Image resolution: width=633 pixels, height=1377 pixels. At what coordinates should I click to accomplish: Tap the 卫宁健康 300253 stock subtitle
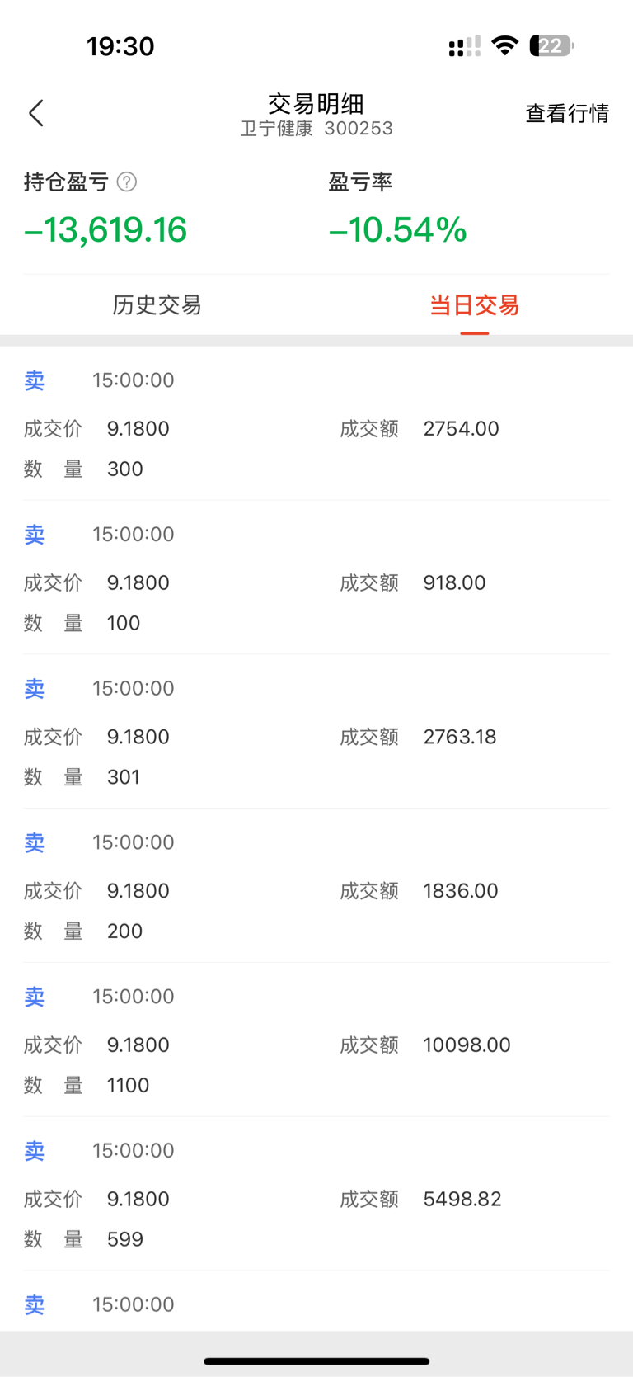coord(316,129)
